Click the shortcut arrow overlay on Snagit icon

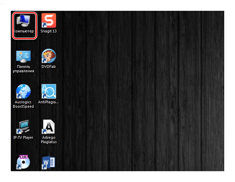(x=44, y=25)
